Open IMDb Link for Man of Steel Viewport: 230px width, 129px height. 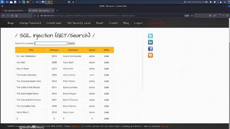106,69
